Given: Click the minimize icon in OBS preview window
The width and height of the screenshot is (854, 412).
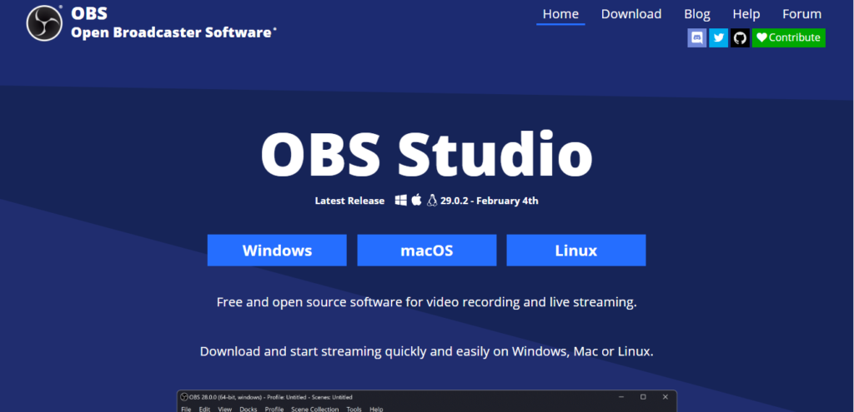Looking at the screenshot, I should (622, 397).
